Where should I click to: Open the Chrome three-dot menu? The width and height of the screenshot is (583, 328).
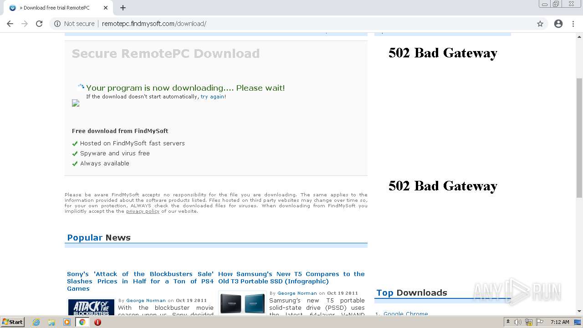pos(573,24)
